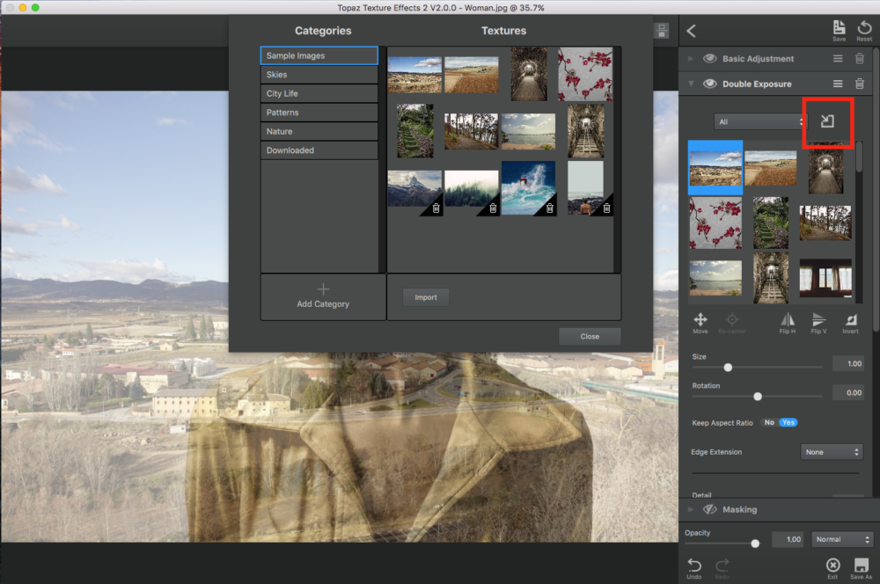The image size is (880, 584).
Task: Select the Move tool
Action: click(x=700, y=323)
